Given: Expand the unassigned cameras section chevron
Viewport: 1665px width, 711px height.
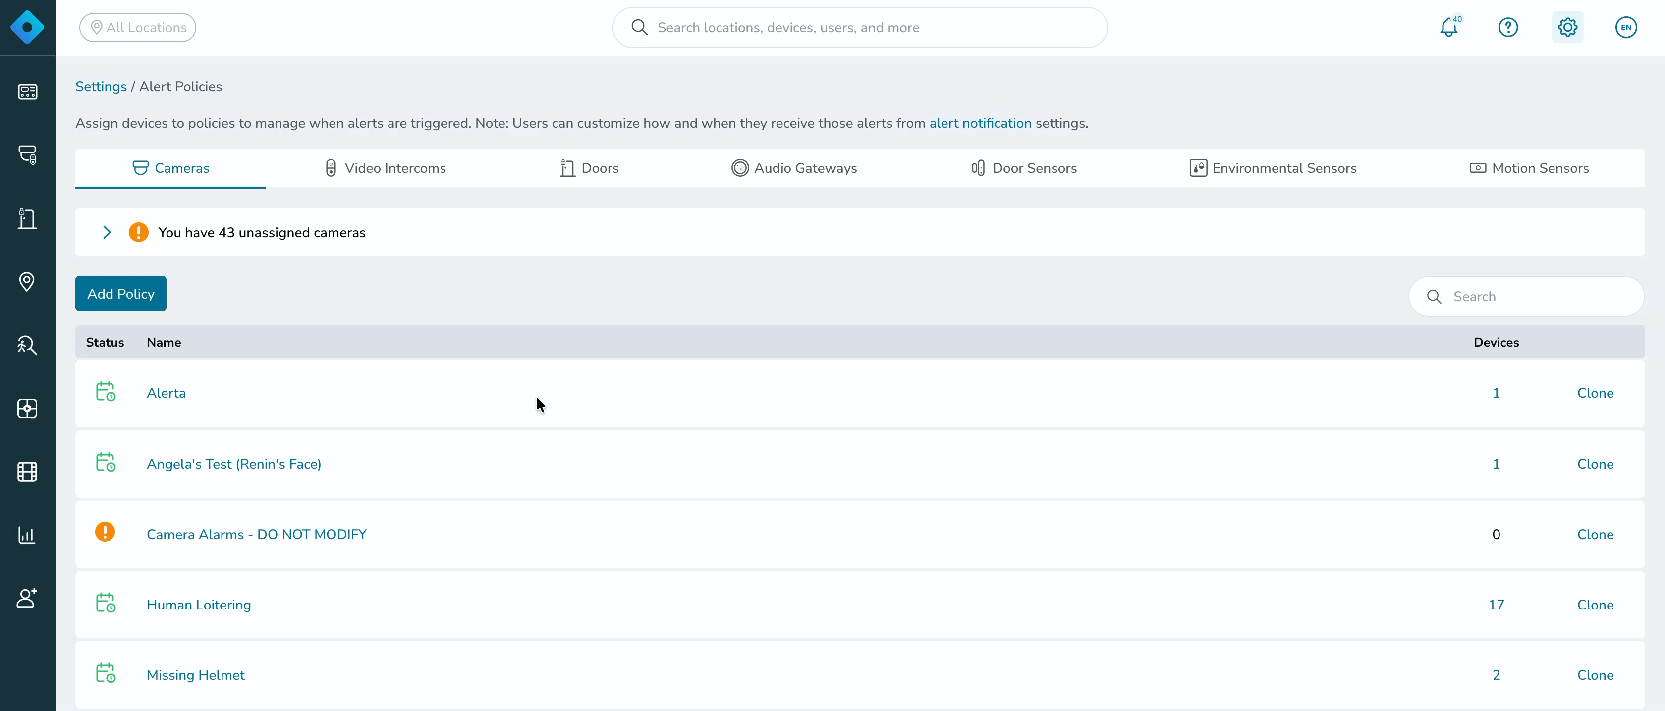Looking at the screenshot, I should coord(107,233).
